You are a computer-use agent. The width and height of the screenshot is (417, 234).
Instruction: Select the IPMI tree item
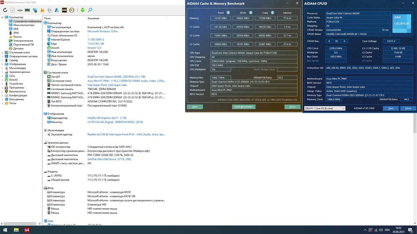tap(16, 33)
